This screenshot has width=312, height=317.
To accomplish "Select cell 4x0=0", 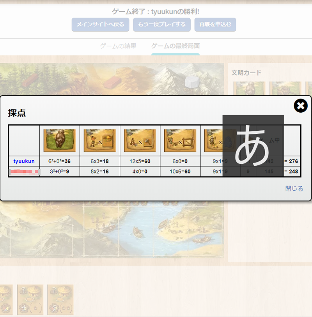I will pos(140,172).
